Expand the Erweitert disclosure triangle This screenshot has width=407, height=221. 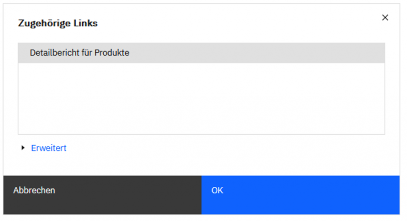pyautogui.click(x=23, y=148)
